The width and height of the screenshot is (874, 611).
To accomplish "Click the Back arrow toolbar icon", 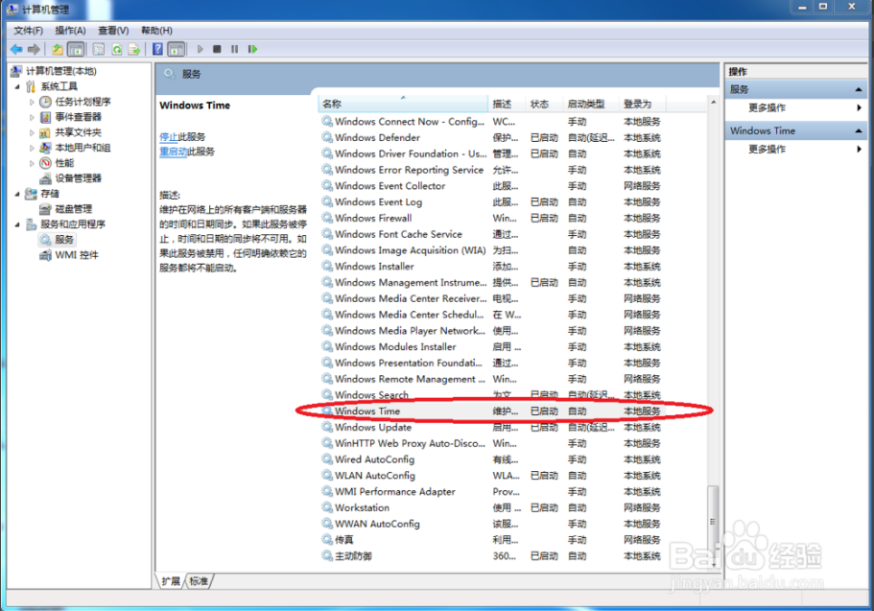I will tap(16, 50).
